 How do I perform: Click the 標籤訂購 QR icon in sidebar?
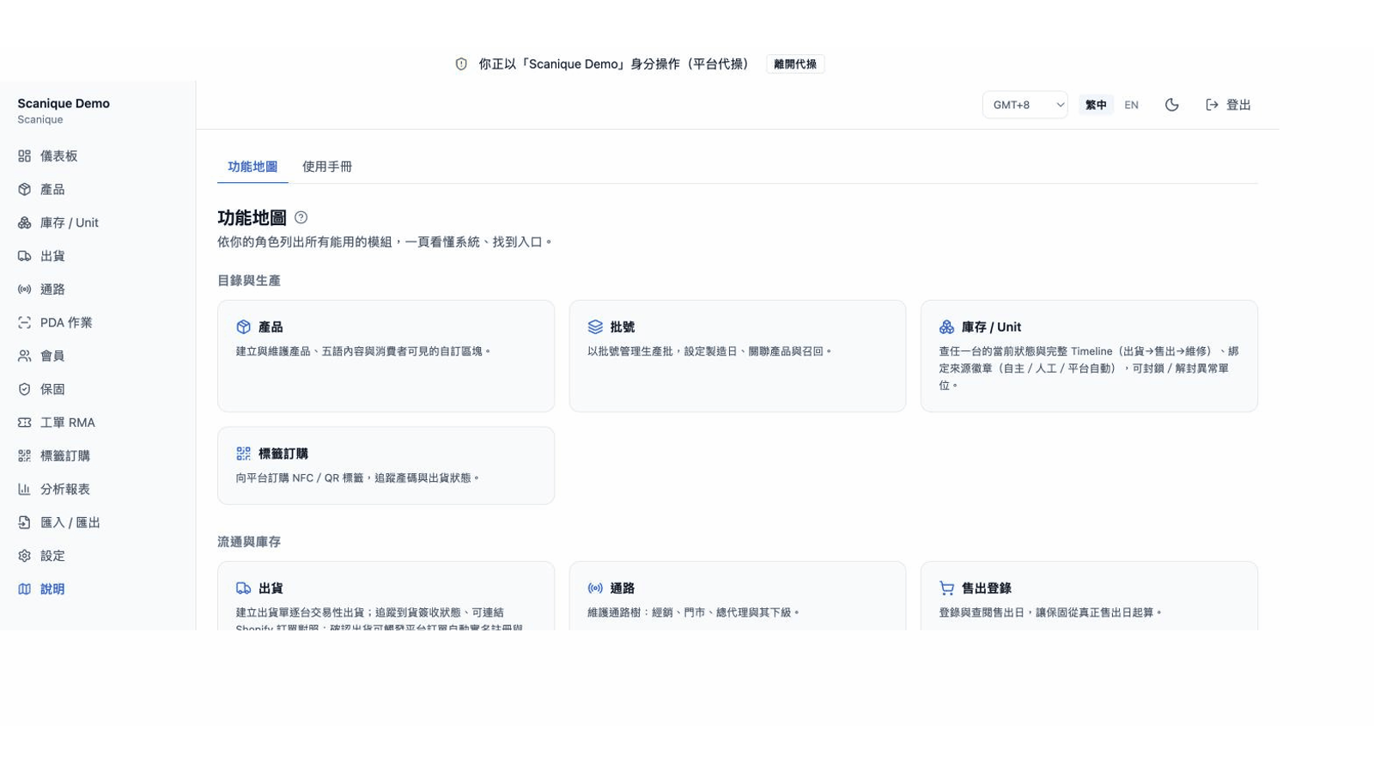click(x=24, y=456)
